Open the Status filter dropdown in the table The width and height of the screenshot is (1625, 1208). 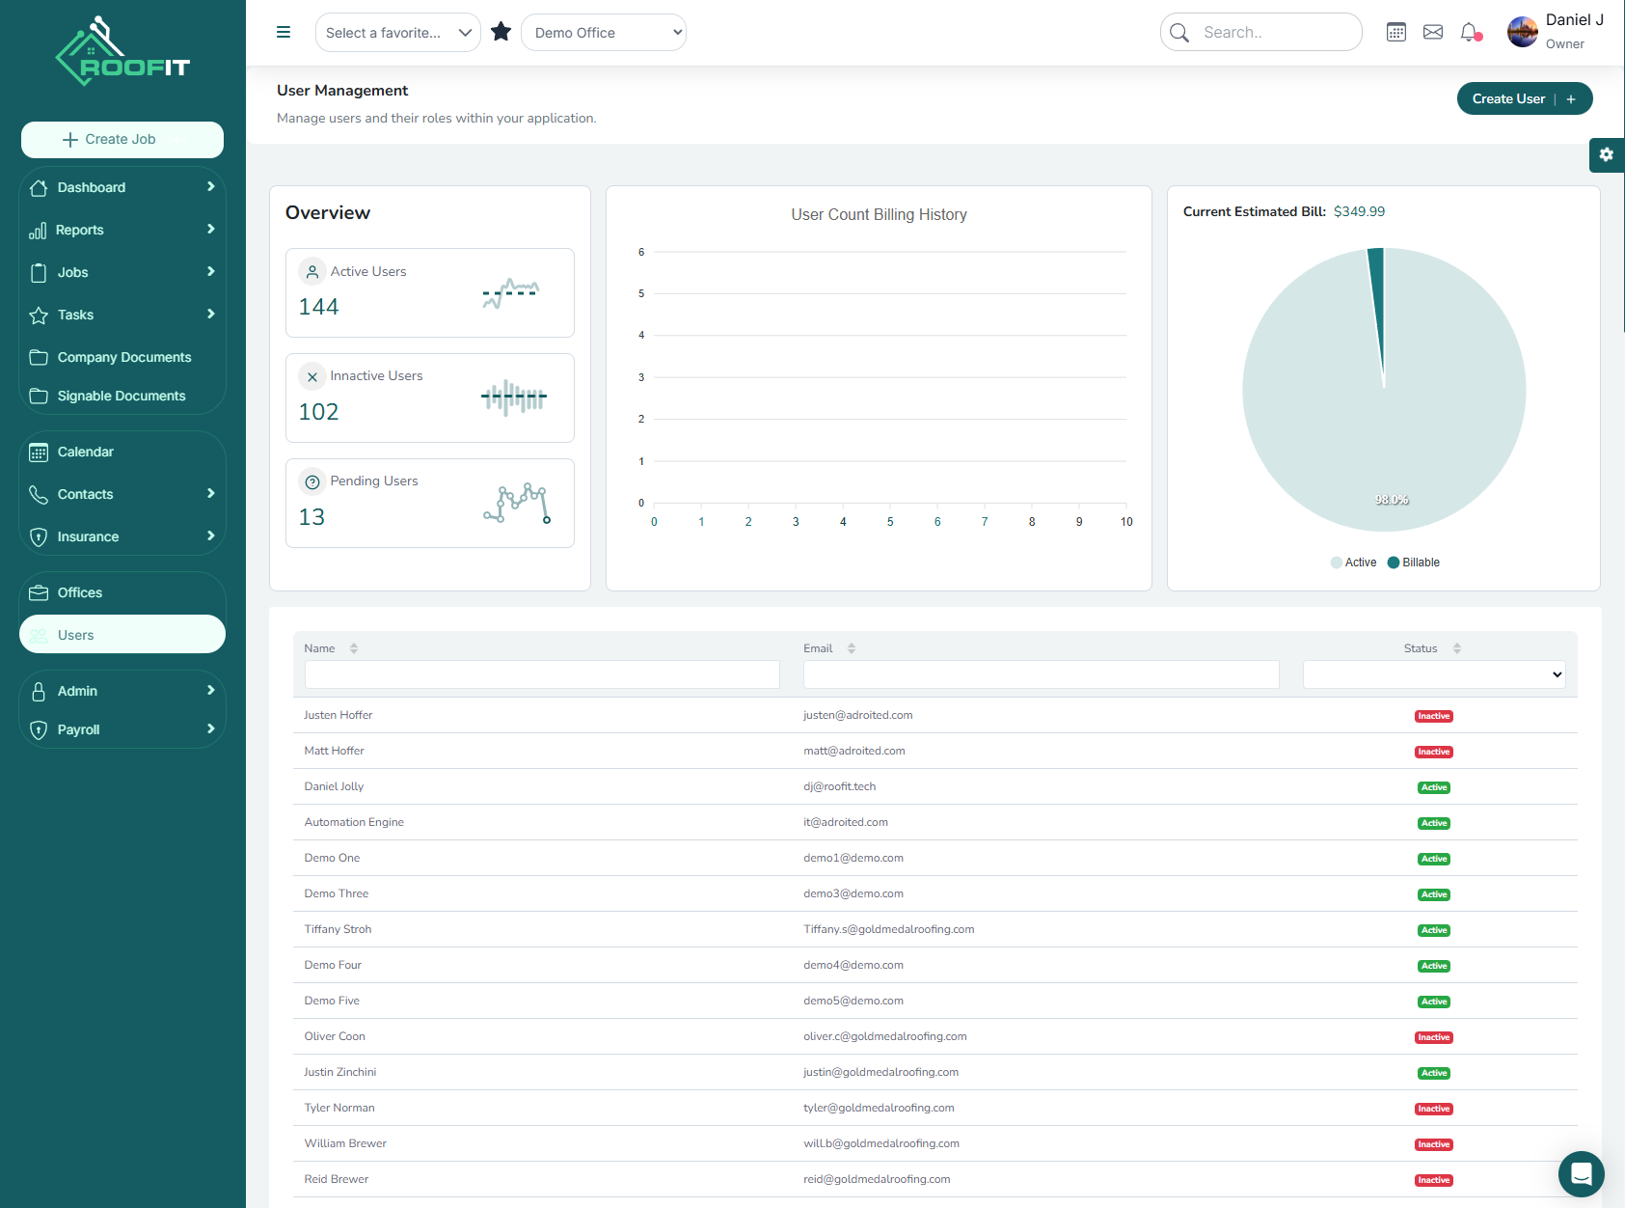[1433, 674]
